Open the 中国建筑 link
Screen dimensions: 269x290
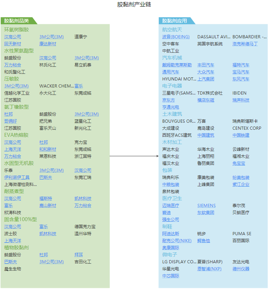pos(206,135)
